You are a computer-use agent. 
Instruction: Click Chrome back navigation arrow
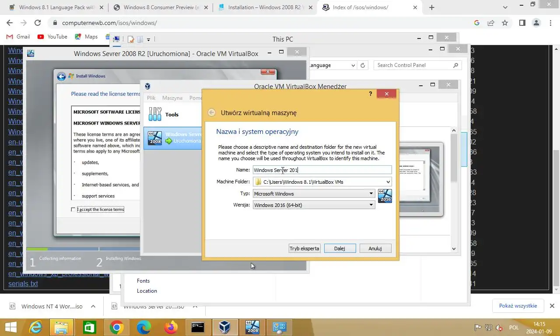[x=10, y=23]
